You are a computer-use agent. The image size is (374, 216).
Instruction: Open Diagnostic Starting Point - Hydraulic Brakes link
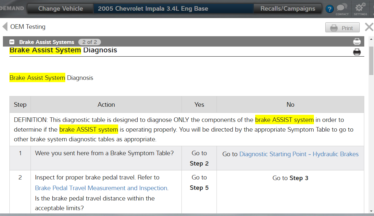coord(299,154)
